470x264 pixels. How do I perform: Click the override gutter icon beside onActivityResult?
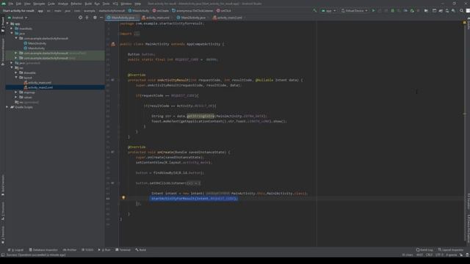click(112, 80)
